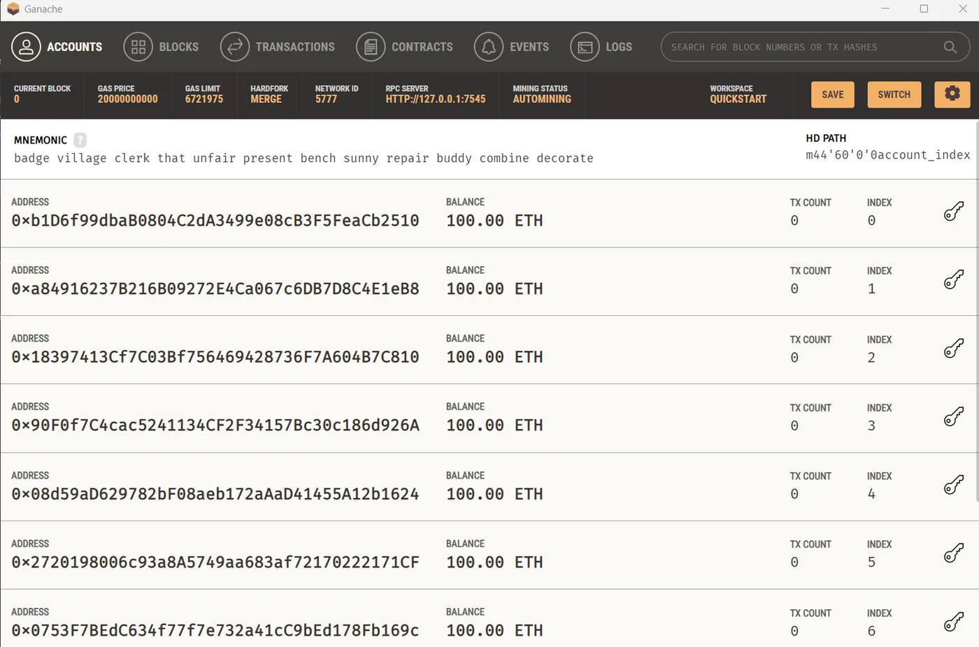Select address 0x2720198006c93a8A5749aa683af72170222171CF

pyautogui.click(x=215, y=562)
